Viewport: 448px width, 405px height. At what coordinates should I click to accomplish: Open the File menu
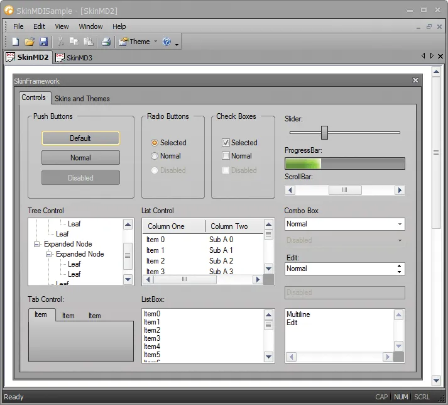pos(18,26)
